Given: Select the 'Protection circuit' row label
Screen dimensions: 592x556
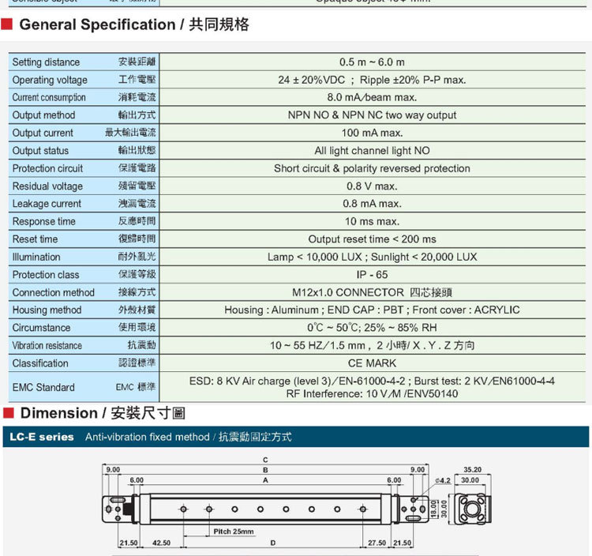Looking at the screenshot, I should click(47, 168).
